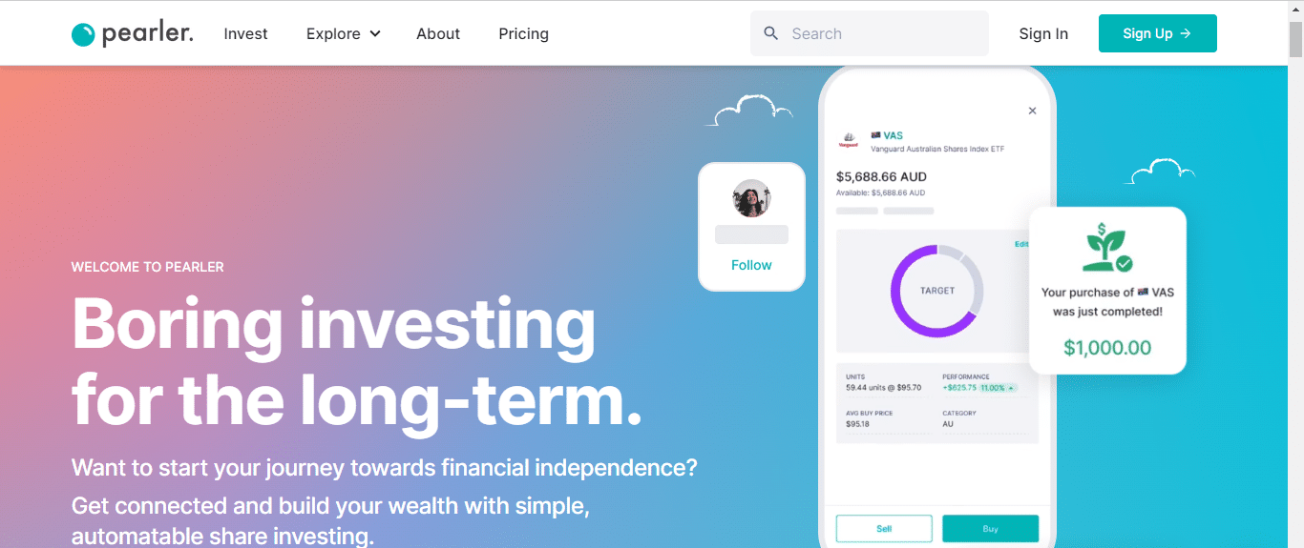Close the phone card with X icon
This screenshot has width=1304, height=548.
pos(1032,111)
